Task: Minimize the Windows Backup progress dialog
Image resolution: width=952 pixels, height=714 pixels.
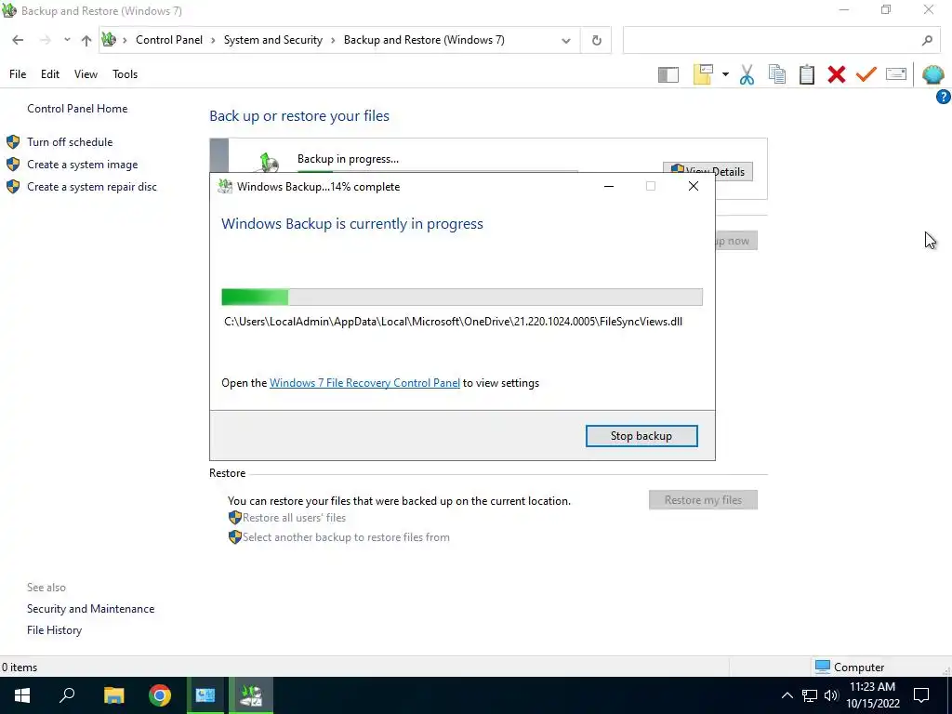Action: point(609,186)
